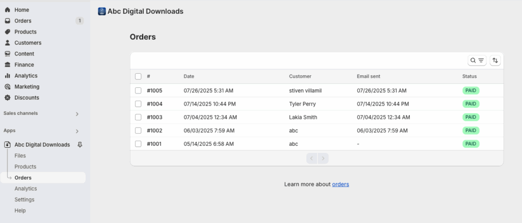Screen dimensions: 522x223
Task: Open order #1003
Action: [x=154, y=117]
